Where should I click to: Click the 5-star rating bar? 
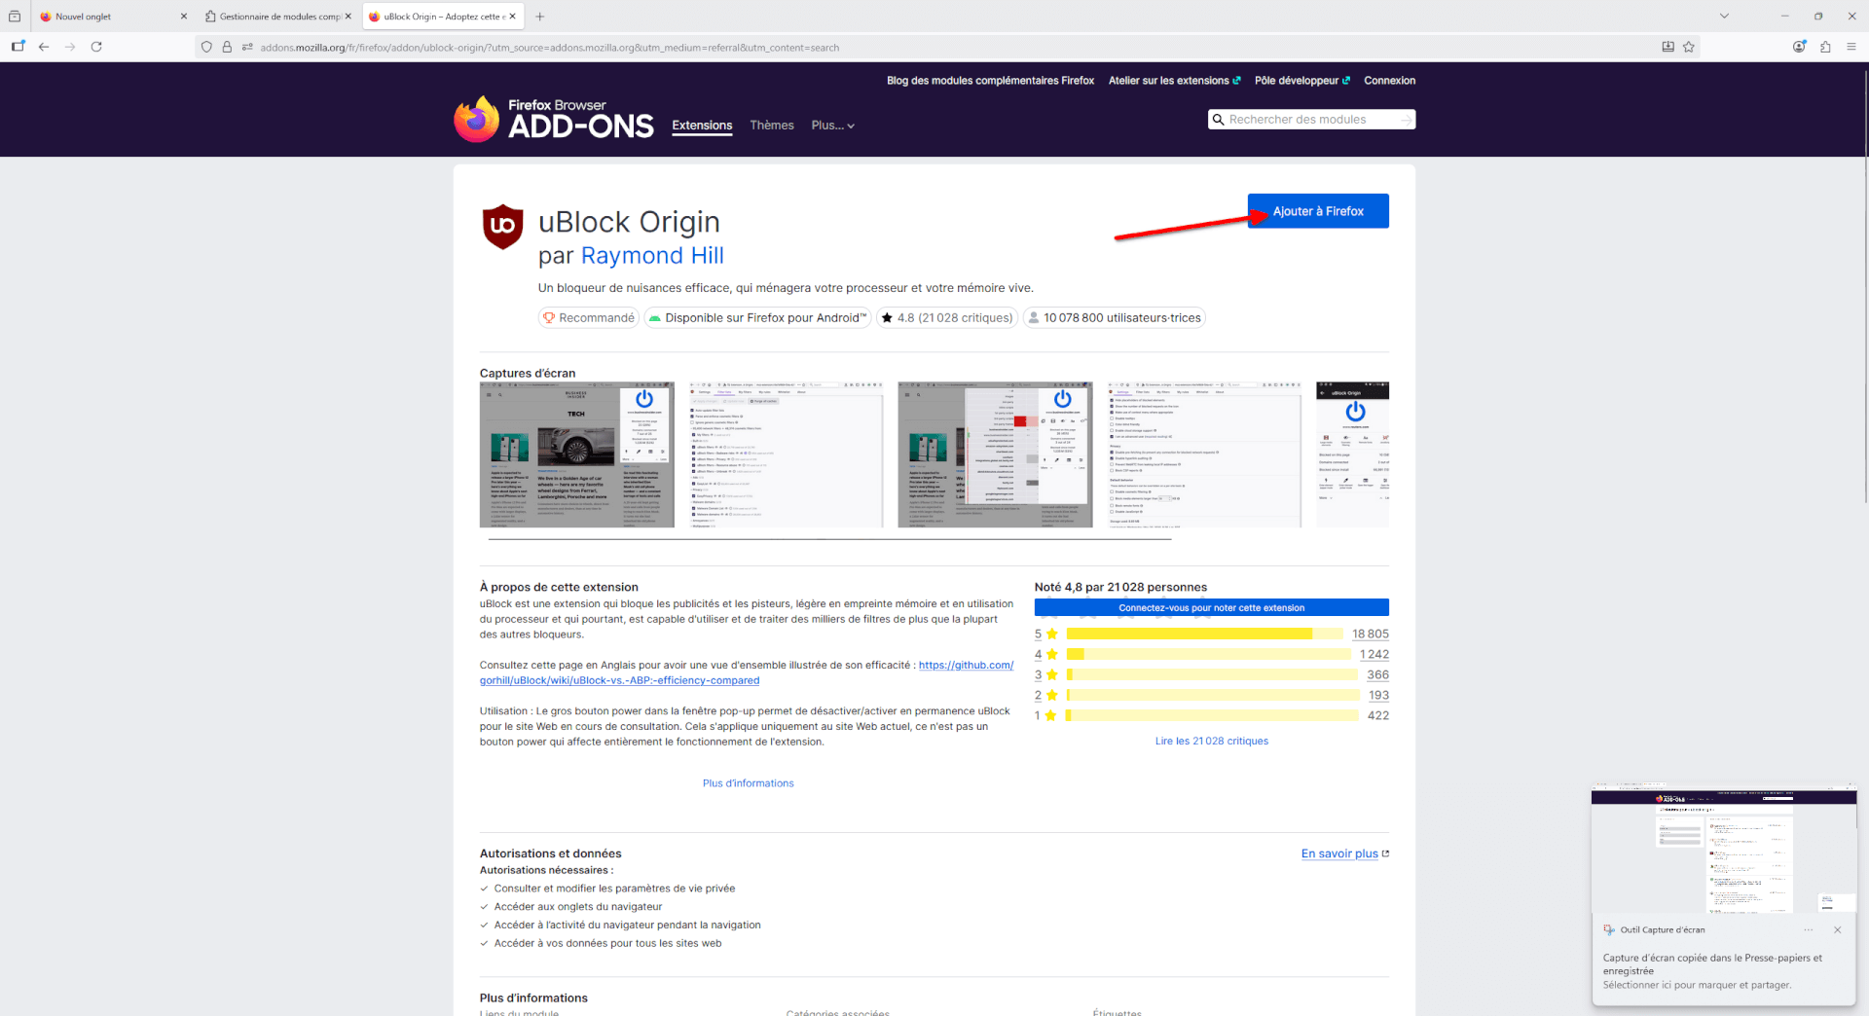point(1204,635)
